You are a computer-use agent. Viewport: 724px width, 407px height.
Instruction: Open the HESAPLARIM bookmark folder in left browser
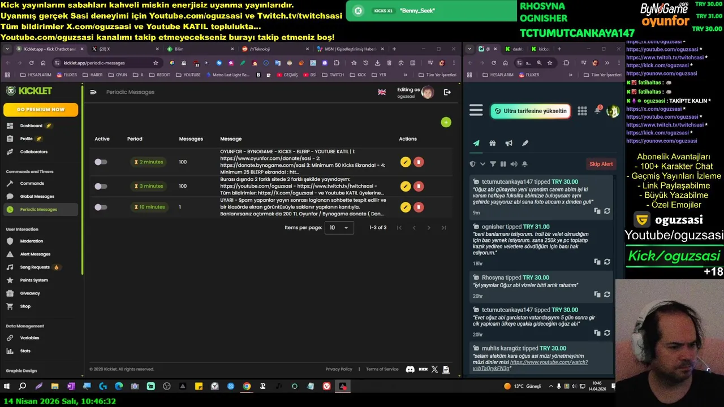coord(36,75)
